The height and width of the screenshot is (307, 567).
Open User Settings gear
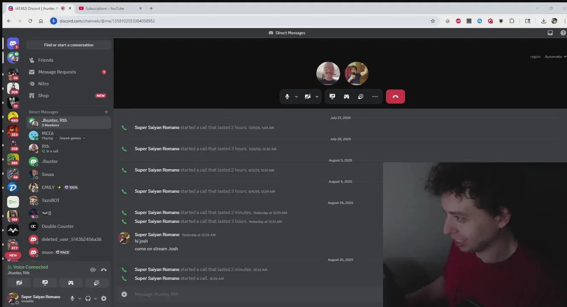pos(104,298)
